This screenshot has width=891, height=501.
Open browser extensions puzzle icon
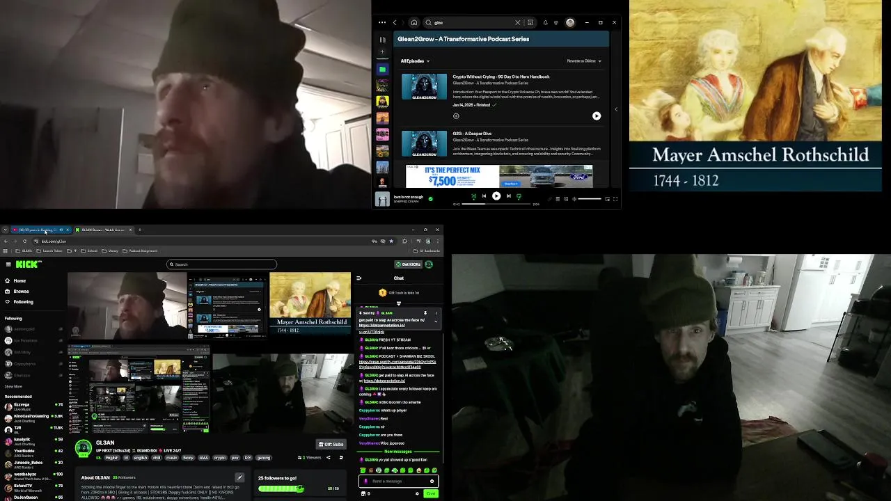(x=404, y=241)
